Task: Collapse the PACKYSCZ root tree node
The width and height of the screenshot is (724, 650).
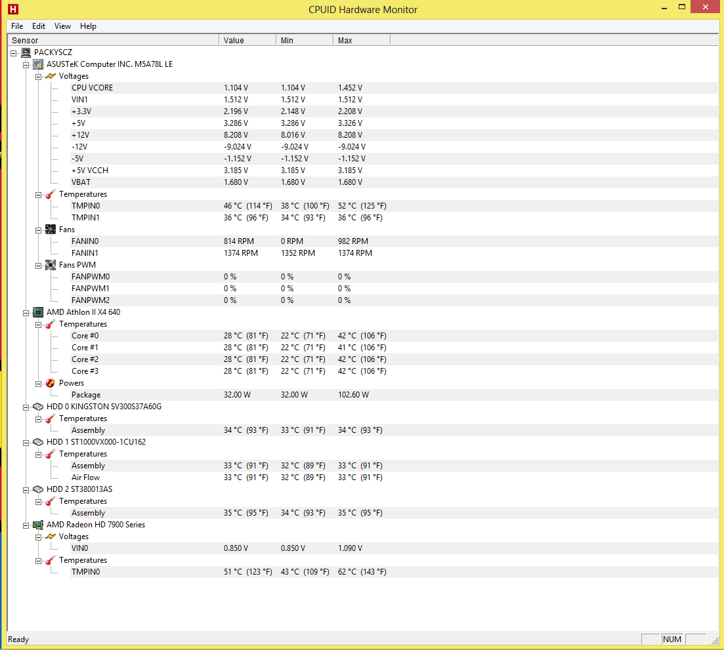Action: 14,52
